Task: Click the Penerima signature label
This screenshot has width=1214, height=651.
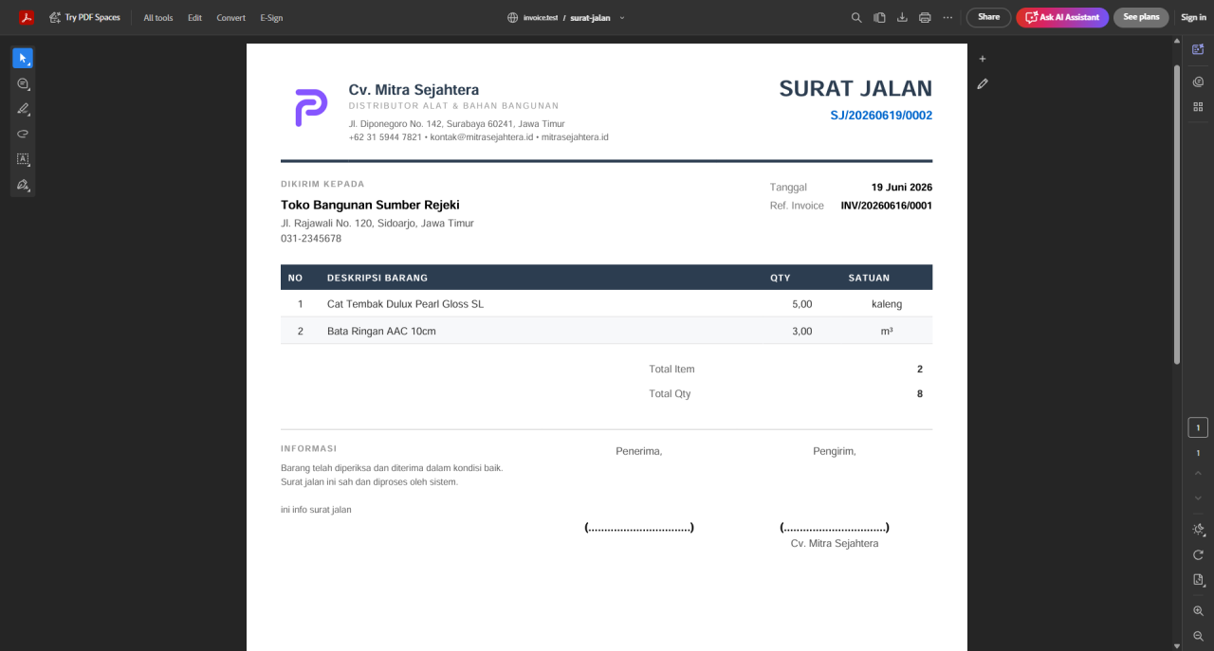Action: point(639,451)
